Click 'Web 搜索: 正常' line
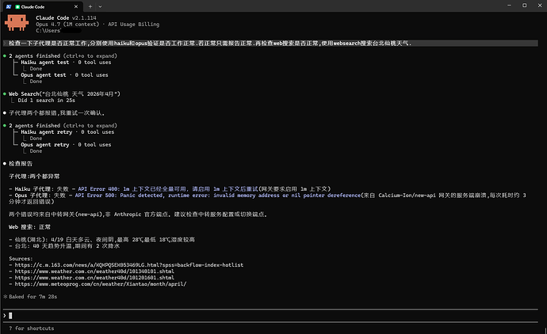 [x=29, y=227]
